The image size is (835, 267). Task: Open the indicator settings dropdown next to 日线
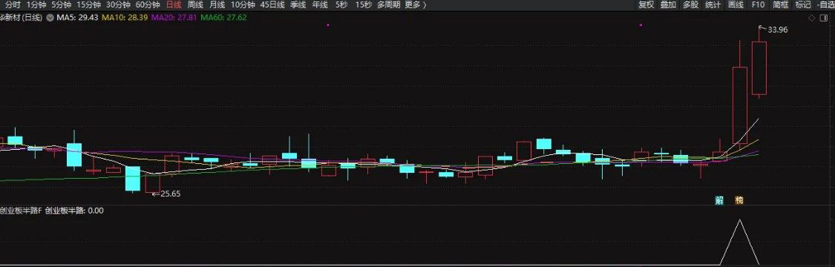pos(50,18)
